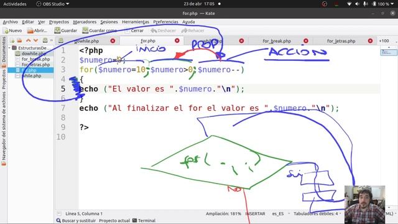
Task: Click the new document icon in Documentos panel
Action: pos(12,40)
